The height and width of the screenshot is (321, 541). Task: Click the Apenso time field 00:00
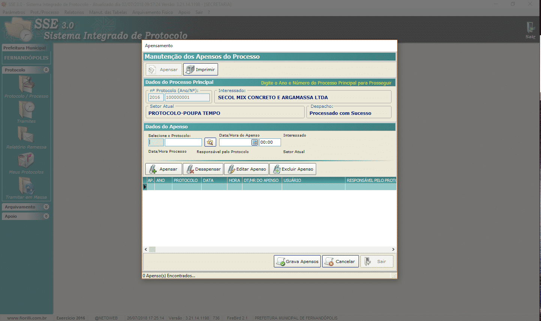(270, 142)
